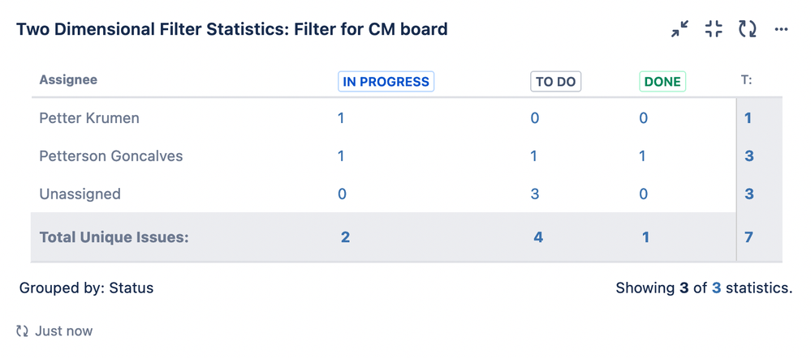811x358 pixels.
Task: Open Petterson Goncalves' To Do issue count
Action: tap(533, 156)
